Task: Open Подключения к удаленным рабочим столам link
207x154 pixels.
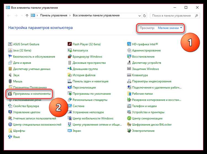Action: 157,88
